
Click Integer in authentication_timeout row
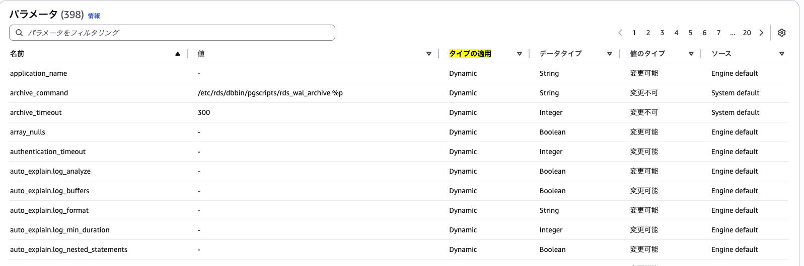click(x=551, y=152)
